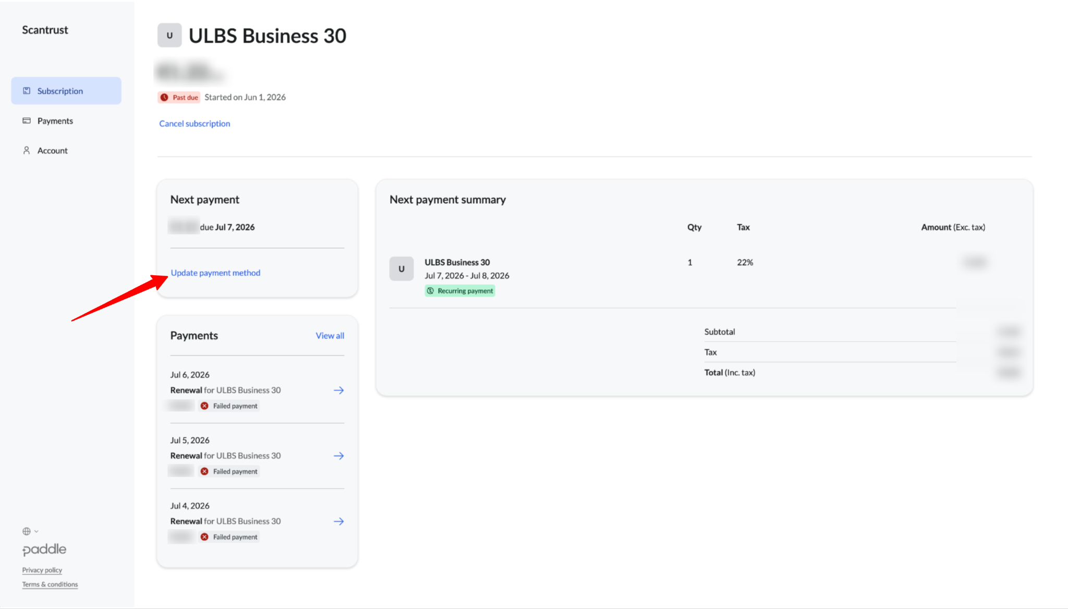The image size is (1068, 609).
Task: Click the Past due status badge
Action: point(179,98)
